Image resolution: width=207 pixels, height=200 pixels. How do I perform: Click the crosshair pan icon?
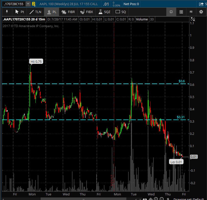click(151, 199)
